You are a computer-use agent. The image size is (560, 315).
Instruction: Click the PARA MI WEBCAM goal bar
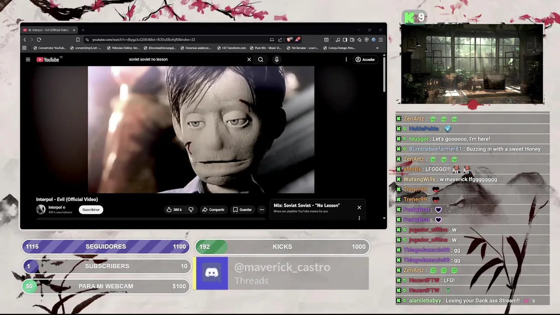pyautogui.click(x=106, y=286)
